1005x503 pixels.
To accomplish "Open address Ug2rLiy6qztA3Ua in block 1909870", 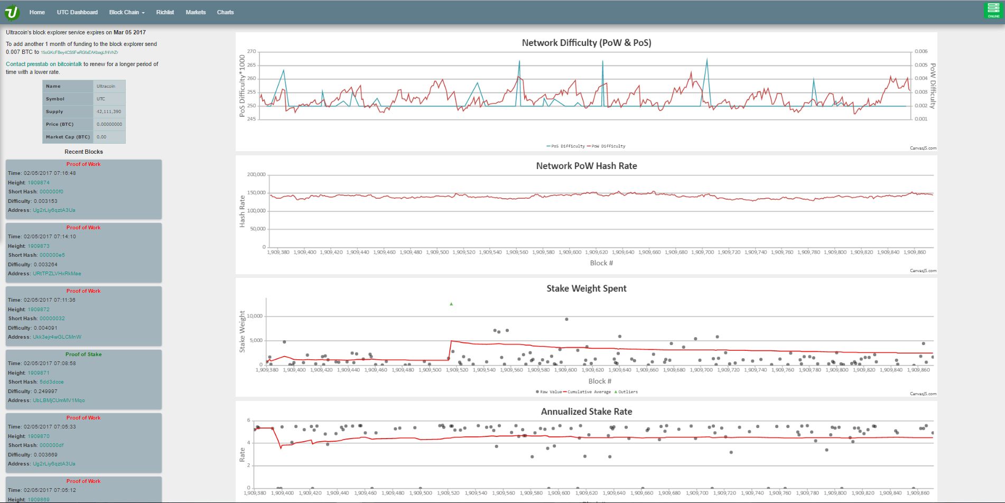I will point(54,464).
